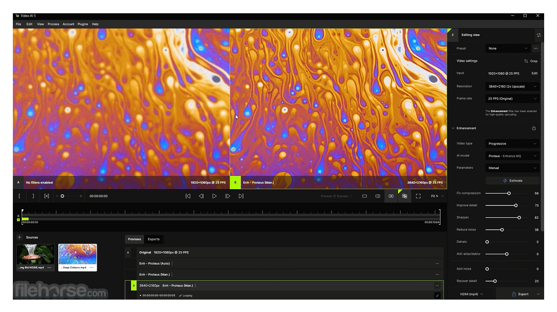Select side-by-side view layout
Image resolution: width=557 pixels, height=312 pixels.
pyautogui.click(x=391, y=196)
